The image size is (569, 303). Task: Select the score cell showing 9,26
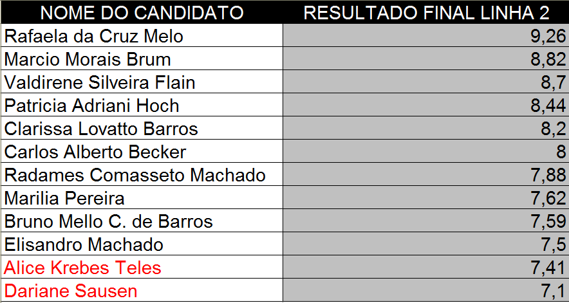[426, 36]
